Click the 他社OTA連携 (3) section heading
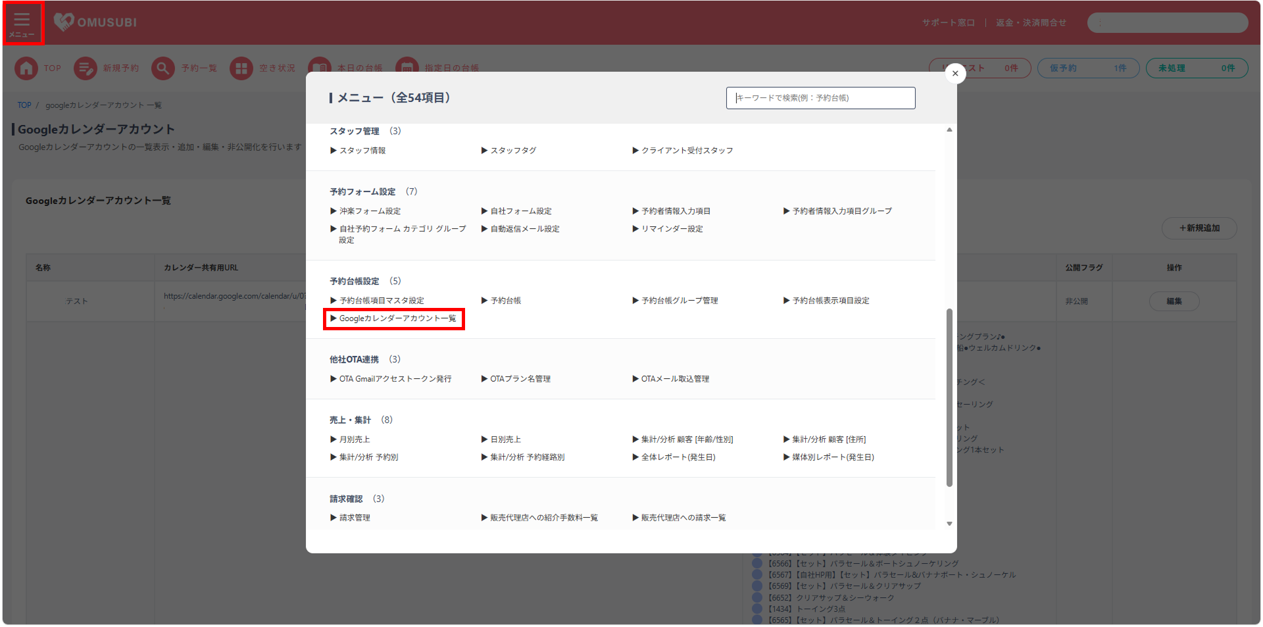Viewport: 1263px width, 627px height. (365, 359)
